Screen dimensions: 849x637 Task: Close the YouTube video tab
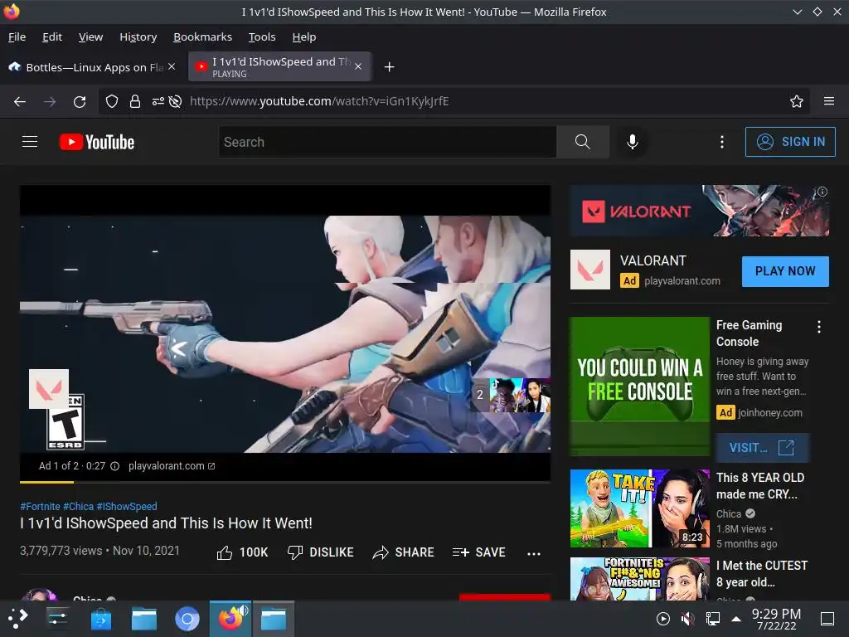click(358, 66)
